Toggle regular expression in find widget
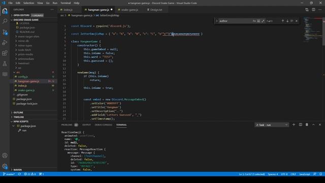 pos(263,21)
